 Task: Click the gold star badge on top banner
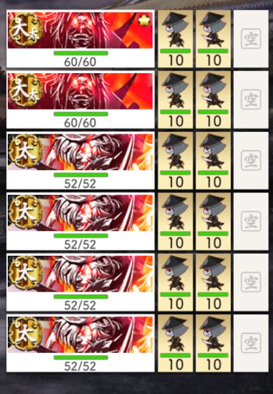click(143, 22)
